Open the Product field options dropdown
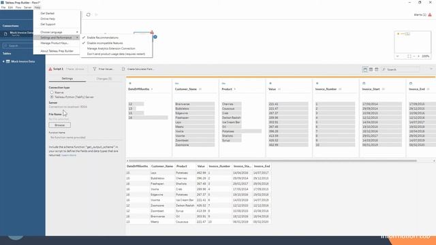The image size is (436, 245). (x=234, y=89)
